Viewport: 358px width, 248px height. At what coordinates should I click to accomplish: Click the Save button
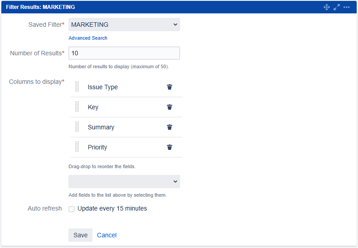pos(80,235)
